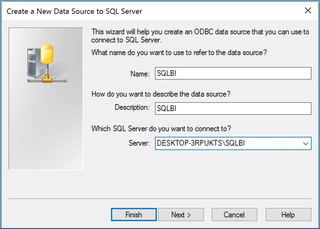Expand the Server dropdown arrow
The image size is (320, 229).
[306, 143]
